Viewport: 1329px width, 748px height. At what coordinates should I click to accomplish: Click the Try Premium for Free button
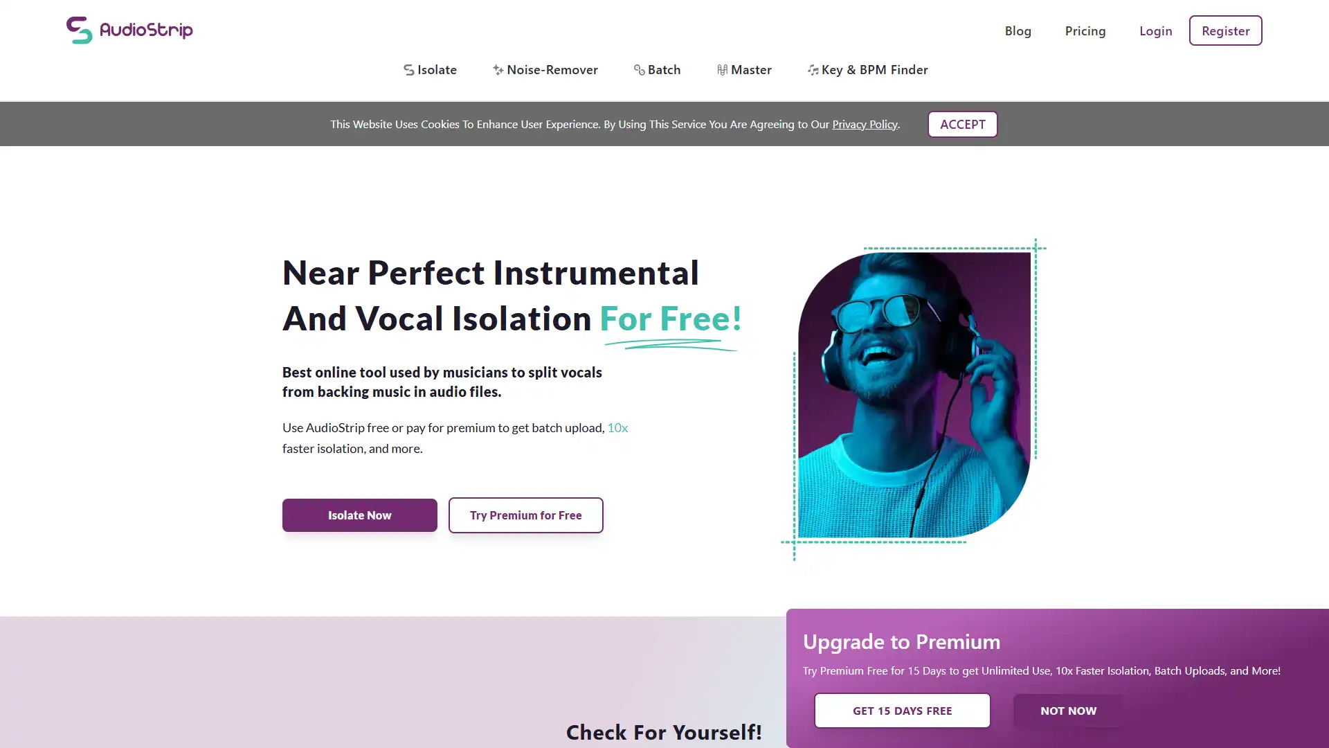[525, 514]
